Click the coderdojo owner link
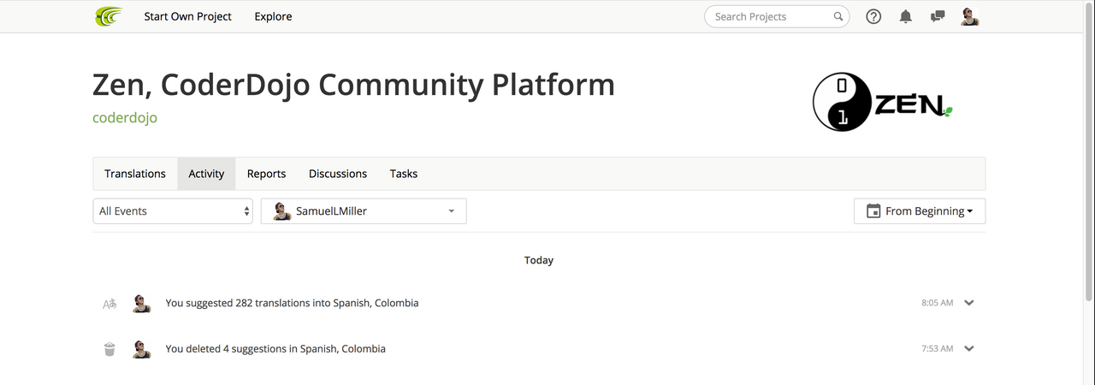1095x385 pixels. click(x=125, y=118)
